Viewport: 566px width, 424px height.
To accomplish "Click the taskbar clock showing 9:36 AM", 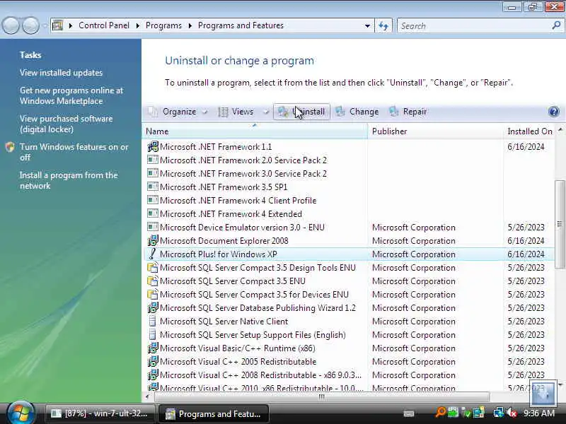I will pos(539,413).
